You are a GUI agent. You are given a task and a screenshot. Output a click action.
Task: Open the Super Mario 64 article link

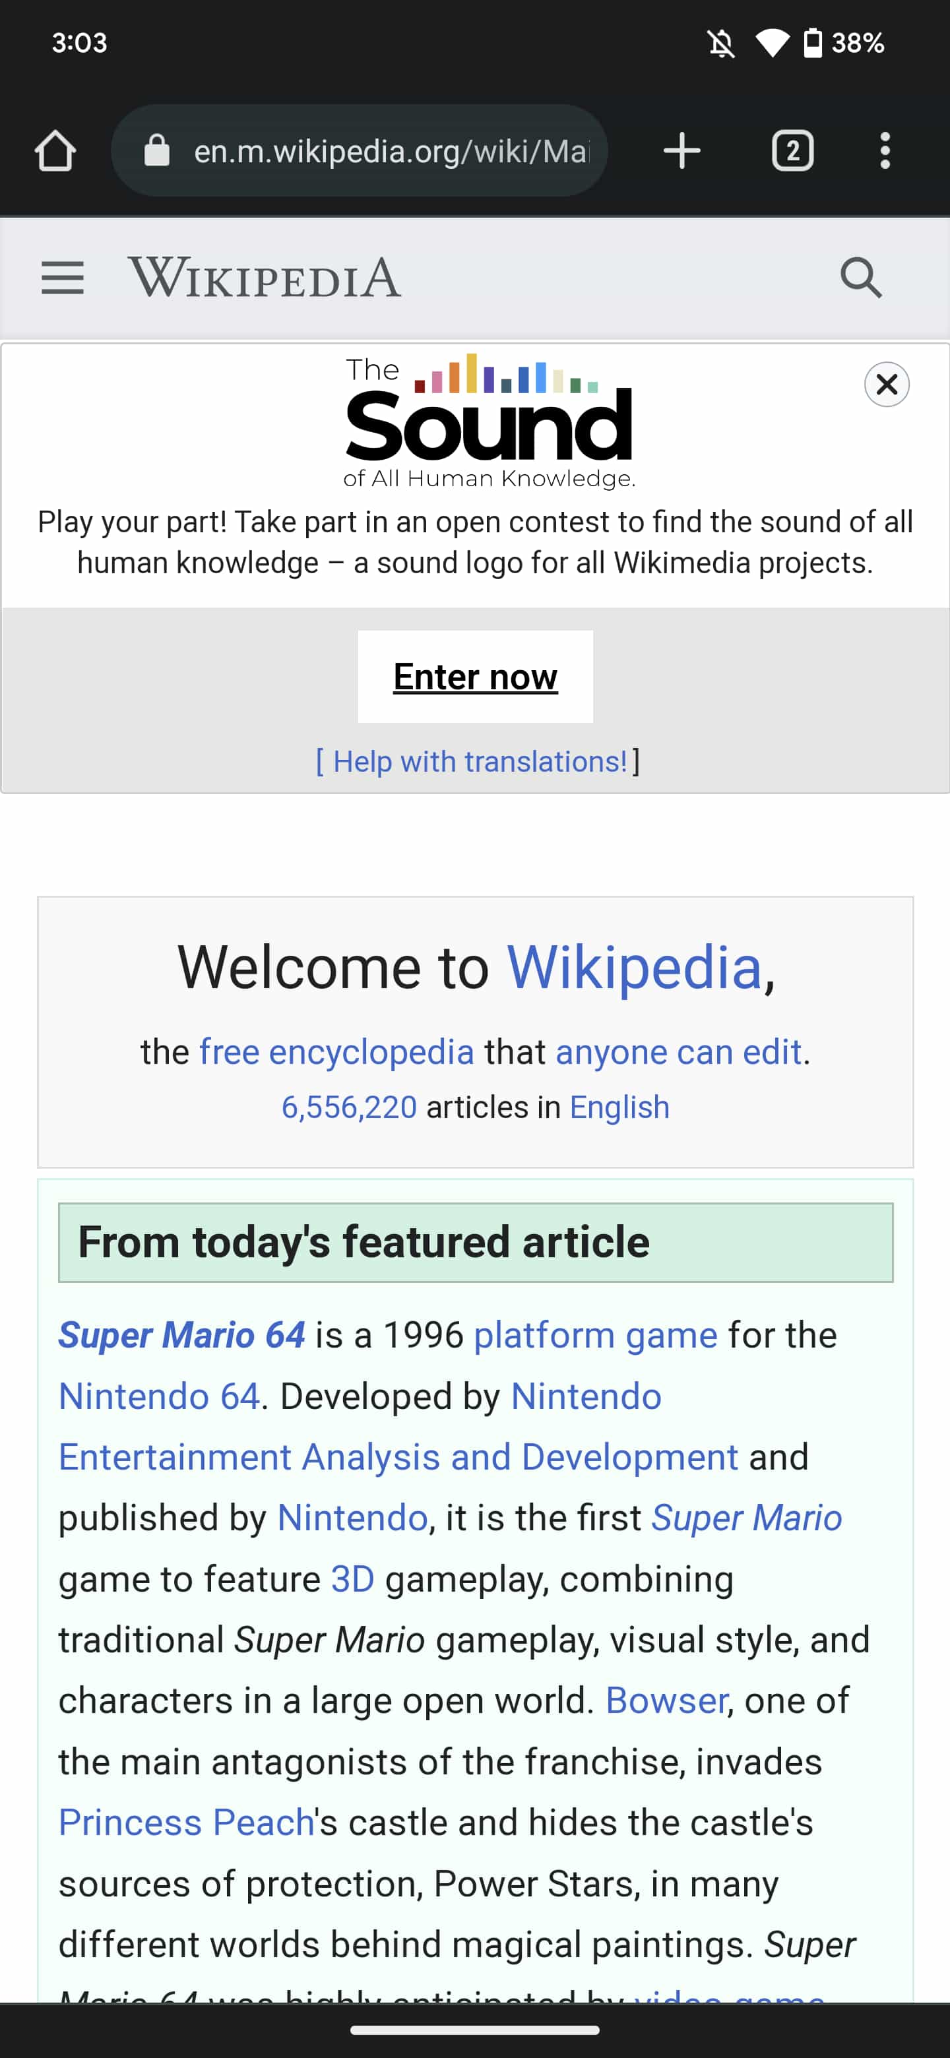coord(182,1335)
